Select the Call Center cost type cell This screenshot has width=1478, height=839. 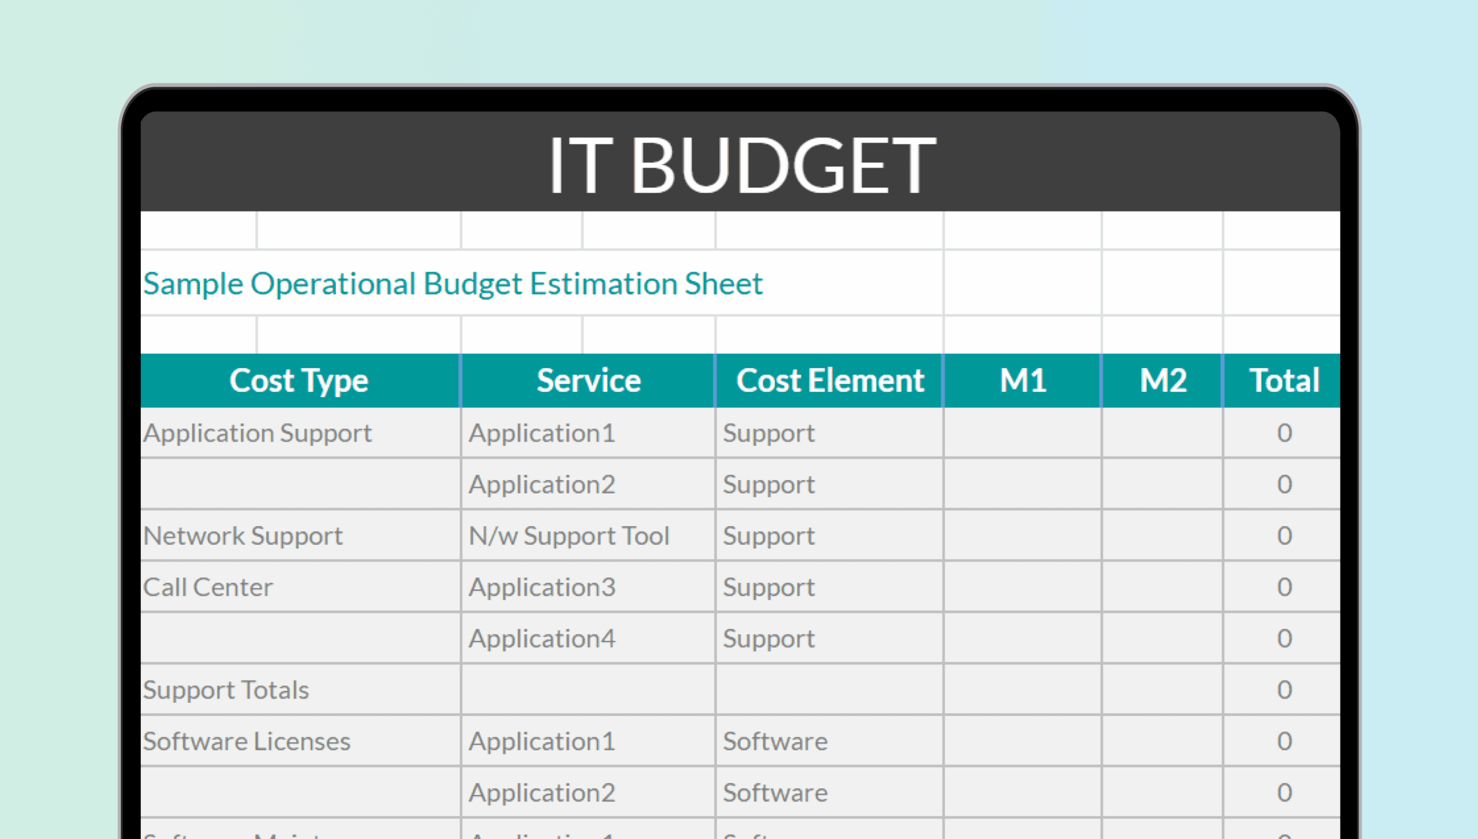(208, 587)
